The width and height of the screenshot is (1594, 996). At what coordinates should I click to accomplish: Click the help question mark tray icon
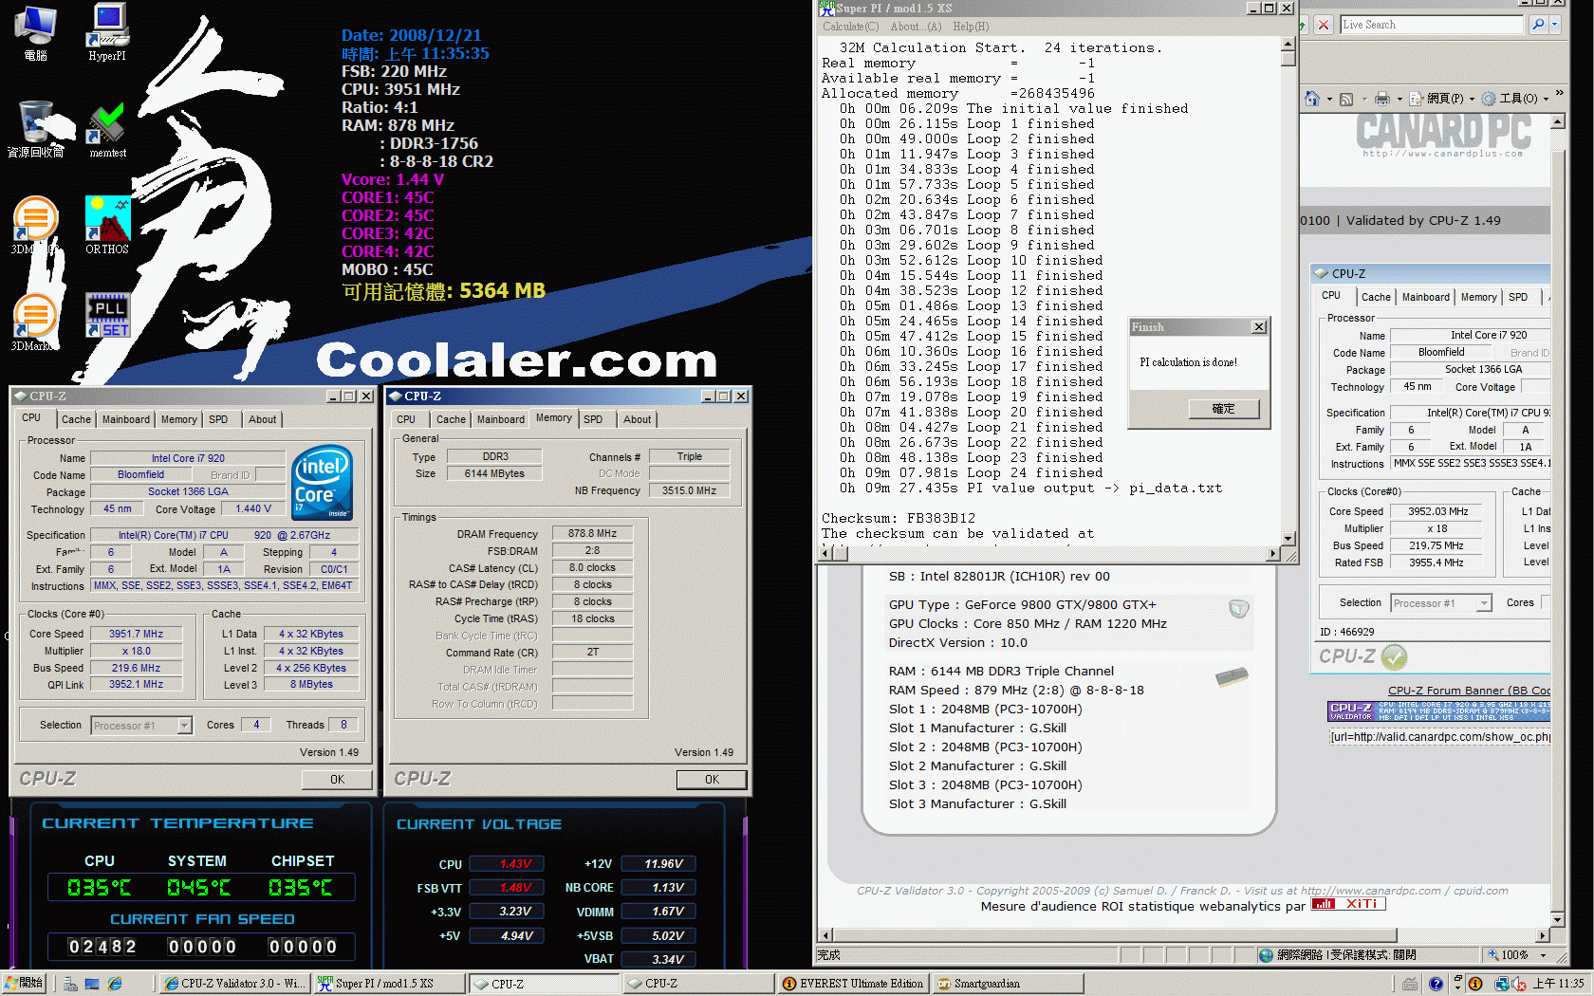coord(1436,984)
